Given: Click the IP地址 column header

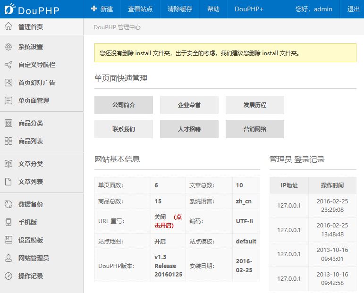Looking at the screenshot, I should click(289, 185).
